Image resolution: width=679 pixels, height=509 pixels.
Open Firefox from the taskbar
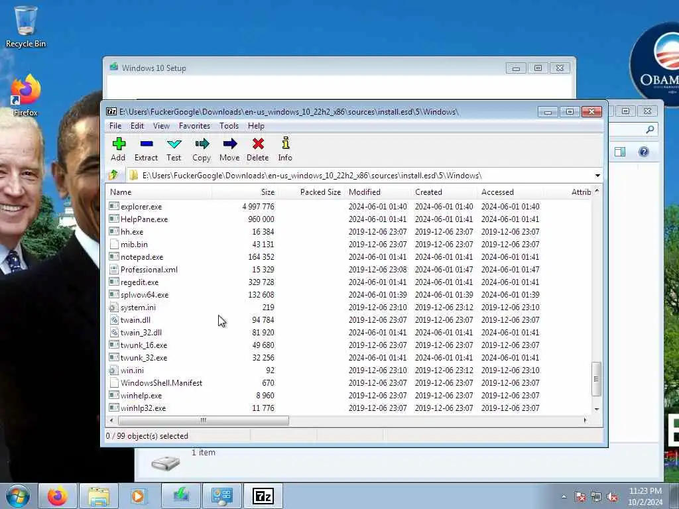[x=58, y=496]
